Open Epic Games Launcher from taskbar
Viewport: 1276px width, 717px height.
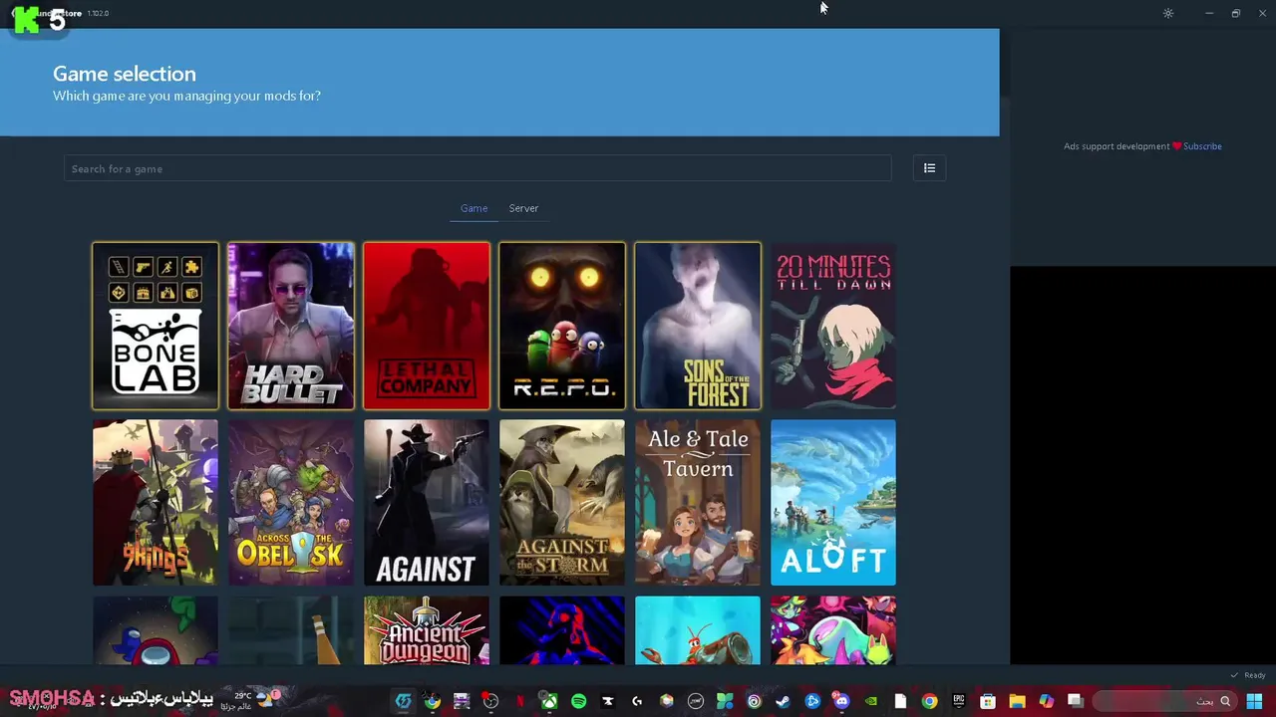tap(959, 701)
